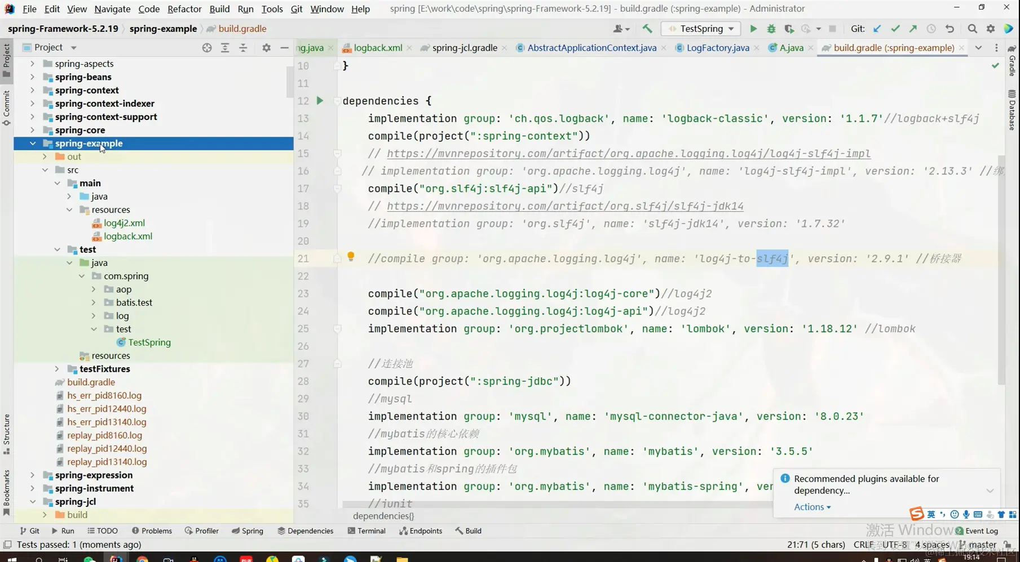The image size is (1020, 562).
Task: Collapse the notification with chevron arrow
Action: tap(990, 491)
